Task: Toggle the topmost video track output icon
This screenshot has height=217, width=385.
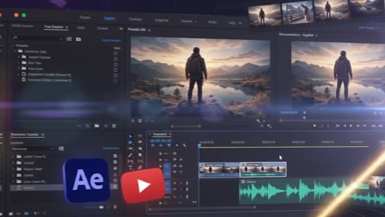Action: [x=174, y=154]
